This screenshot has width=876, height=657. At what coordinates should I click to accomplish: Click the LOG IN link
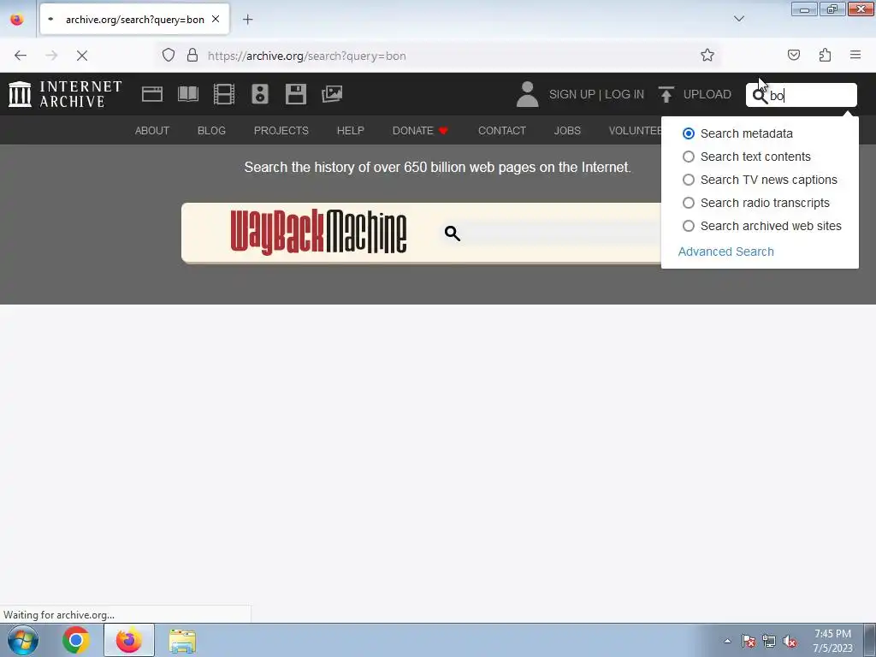[624, 94]
